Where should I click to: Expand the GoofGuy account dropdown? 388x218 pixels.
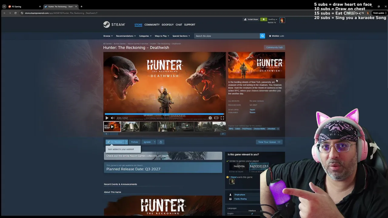[273, 19]
